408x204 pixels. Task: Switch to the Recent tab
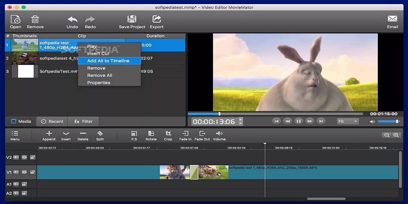point(52,121)
